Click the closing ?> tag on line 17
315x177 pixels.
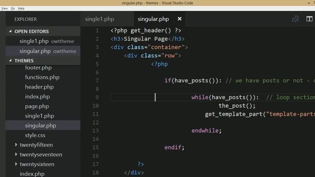(141, 164)
